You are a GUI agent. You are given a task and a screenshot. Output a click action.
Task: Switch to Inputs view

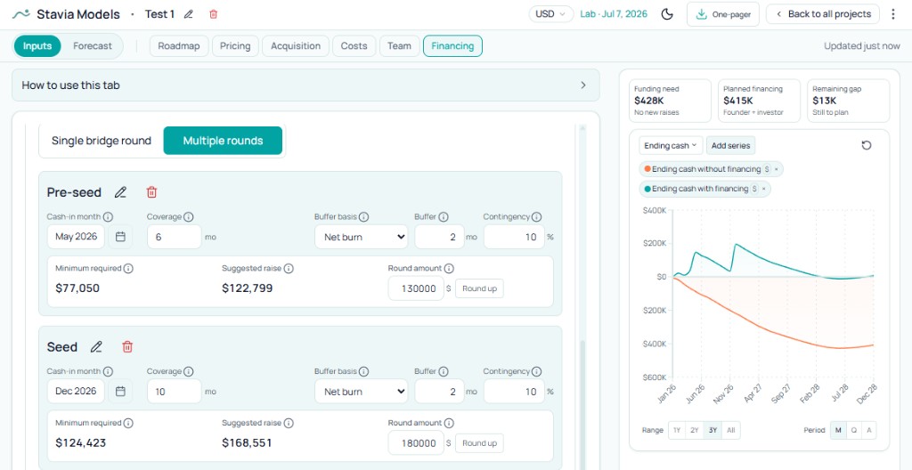point(37,46)
